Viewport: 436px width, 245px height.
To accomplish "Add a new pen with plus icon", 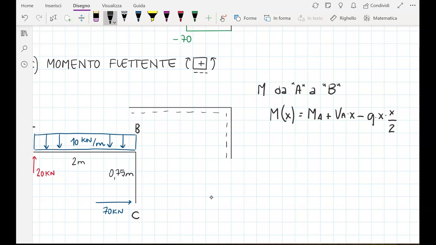I will coord(208,18).
